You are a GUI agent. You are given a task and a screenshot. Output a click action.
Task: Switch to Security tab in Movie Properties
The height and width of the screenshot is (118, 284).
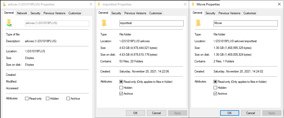pos(210,13)
